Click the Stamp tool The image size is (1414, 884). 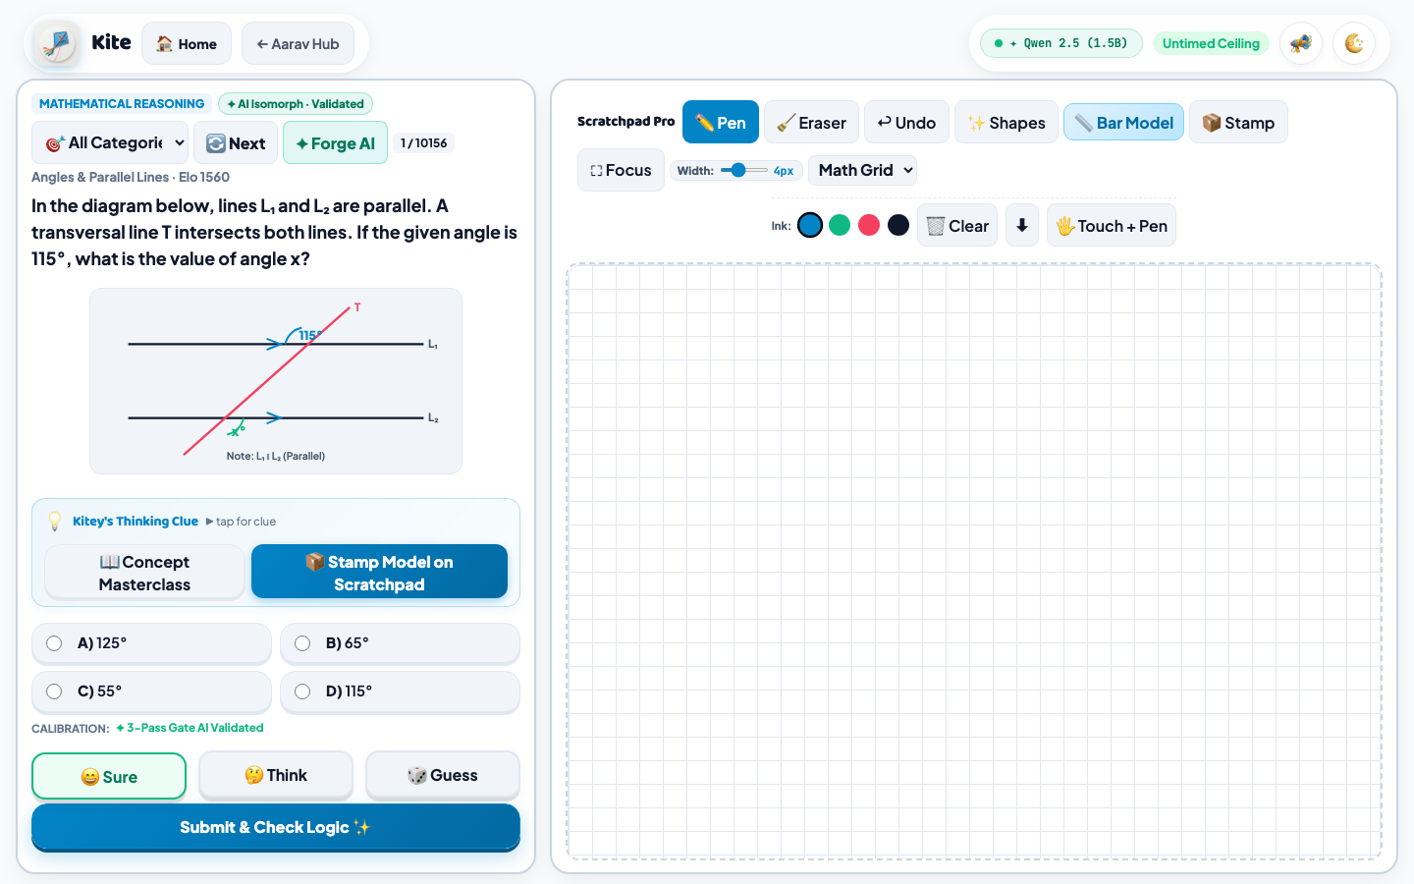[1238, 123]
